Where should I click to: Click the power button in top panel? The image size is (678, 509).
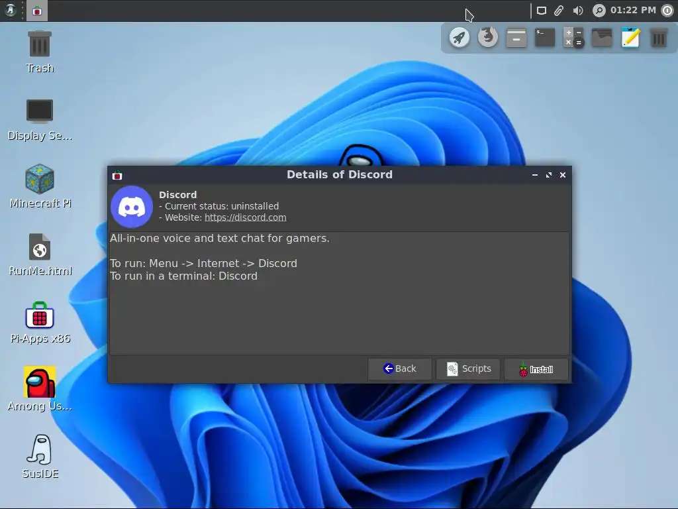(x=668, y=11)
